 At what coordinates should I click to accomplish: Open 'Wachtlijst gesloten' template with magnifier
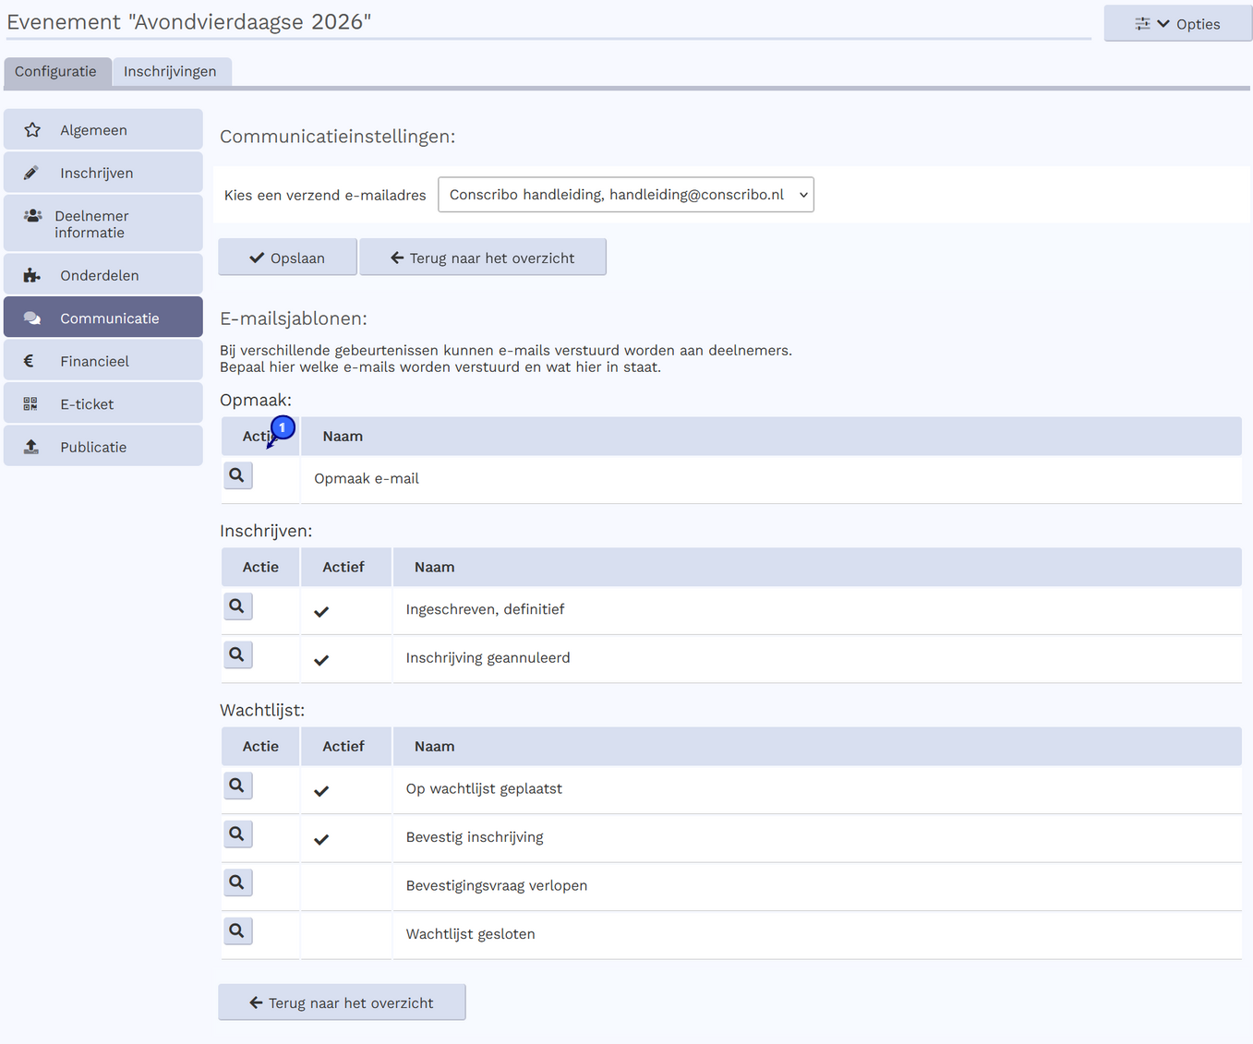[237, 930]
